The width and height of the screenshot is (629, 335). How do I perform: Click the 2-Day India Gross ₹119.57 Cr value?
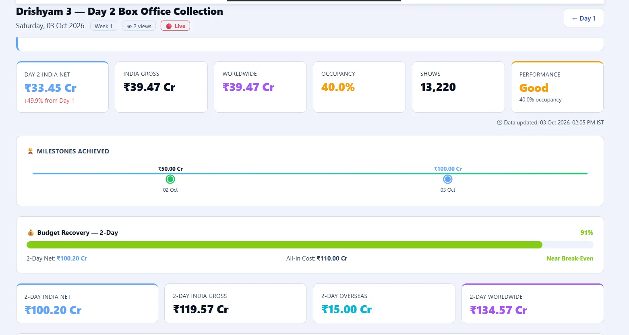coord(201,310)
